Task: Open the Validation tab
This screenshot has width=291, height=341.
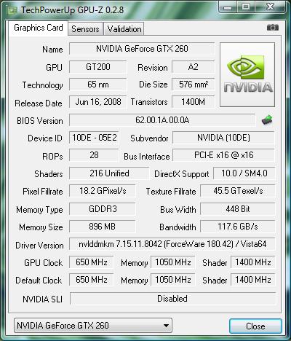Action: (124, 29)
